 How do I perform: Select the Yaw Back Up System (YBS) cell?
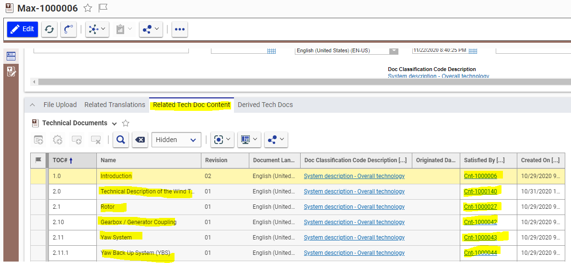coord(149,253)
